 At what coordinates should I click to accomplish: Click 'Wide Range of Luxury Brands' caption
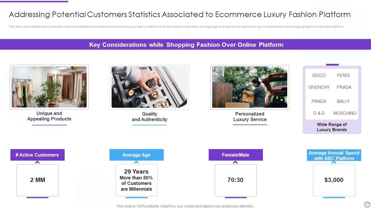click(x=332, y=127)
